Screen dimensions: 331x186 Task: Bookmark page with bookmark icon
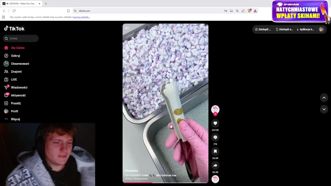click(x=68, y=11)
